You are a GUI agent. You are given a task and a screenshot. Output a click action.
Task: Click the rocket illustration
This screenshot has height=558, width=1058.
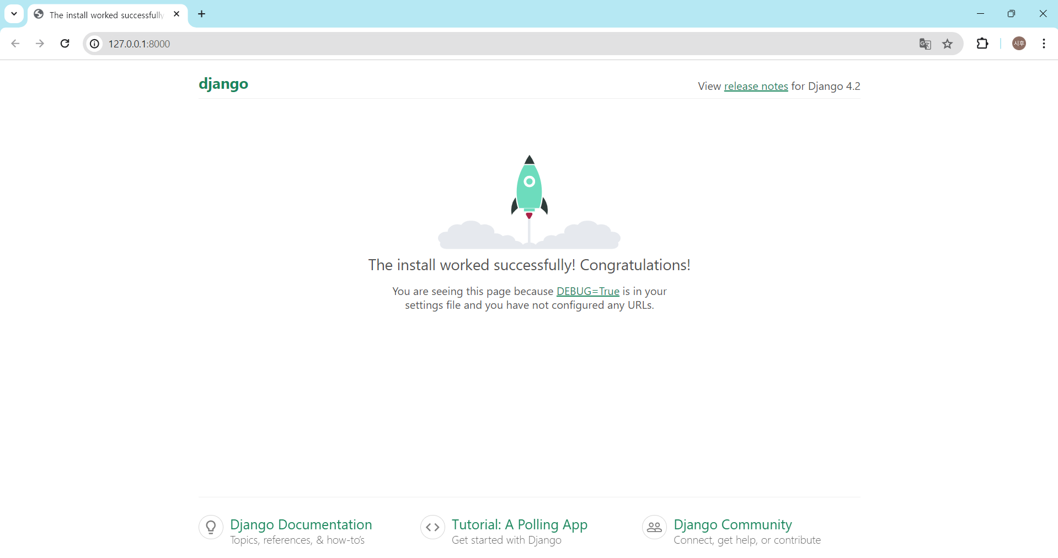pos(529,201)
